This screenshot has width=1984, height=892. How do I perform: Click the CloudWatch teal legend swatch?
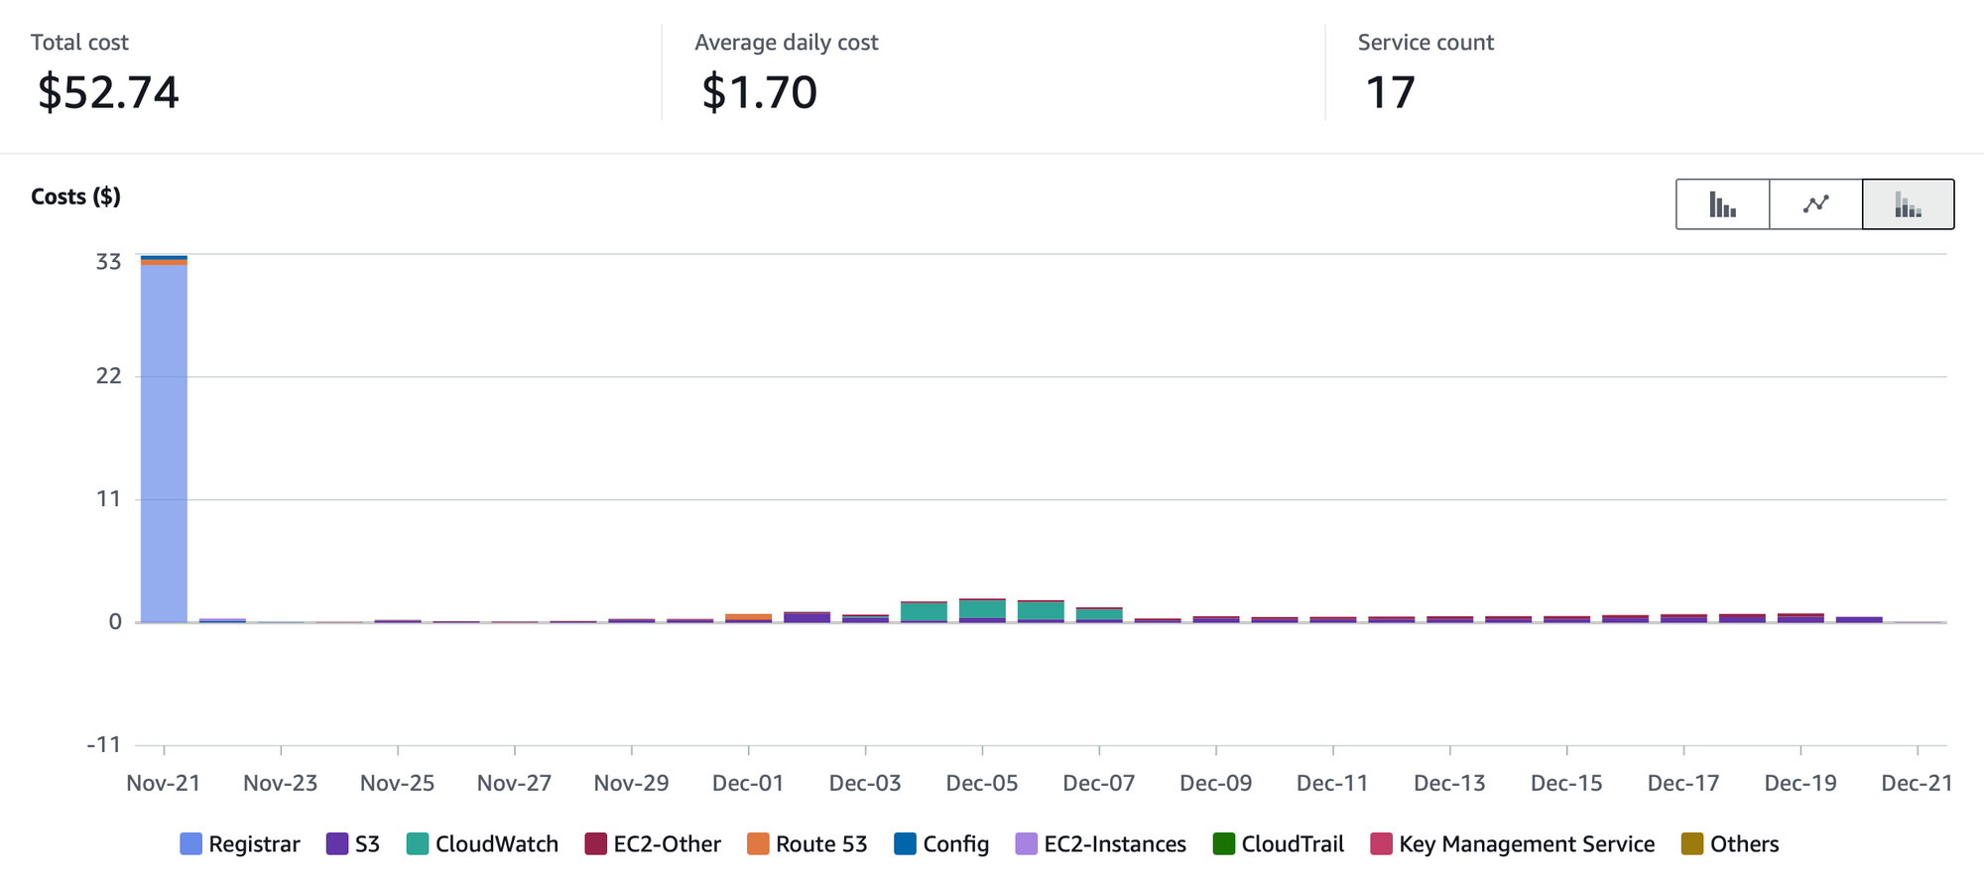coord(418,844)
